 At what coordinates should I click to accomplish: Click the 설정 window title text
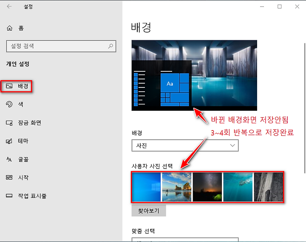point(28,7)
